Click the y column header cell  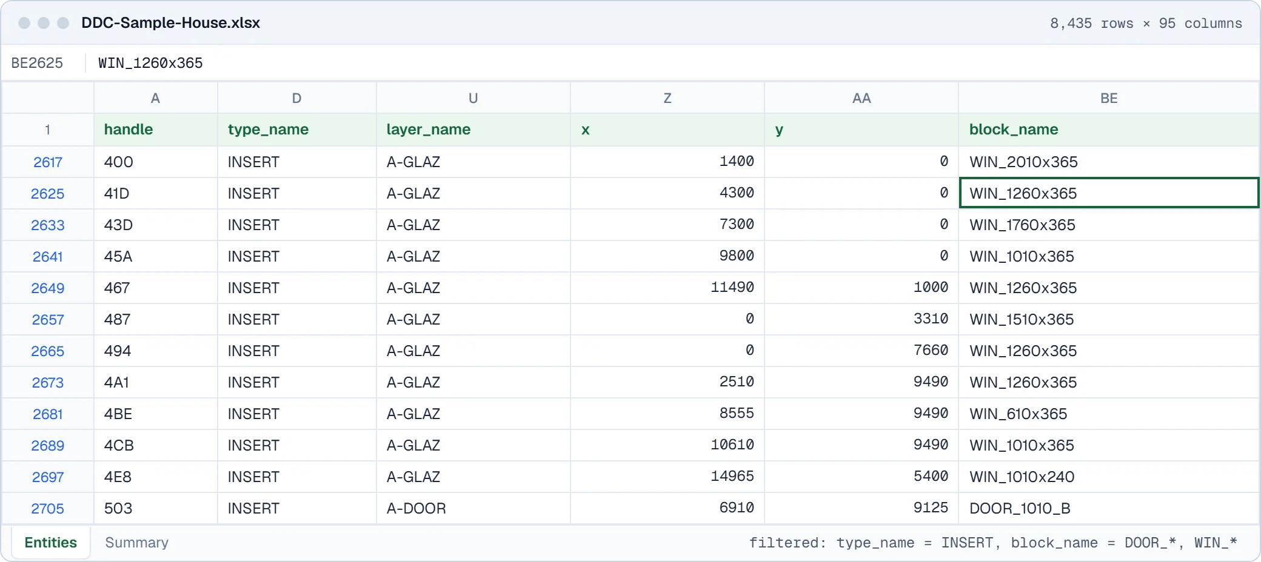coord(861,130)
